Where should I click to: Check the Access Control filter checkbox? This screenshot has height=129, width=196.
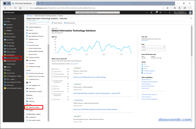[x=52, y=71]
